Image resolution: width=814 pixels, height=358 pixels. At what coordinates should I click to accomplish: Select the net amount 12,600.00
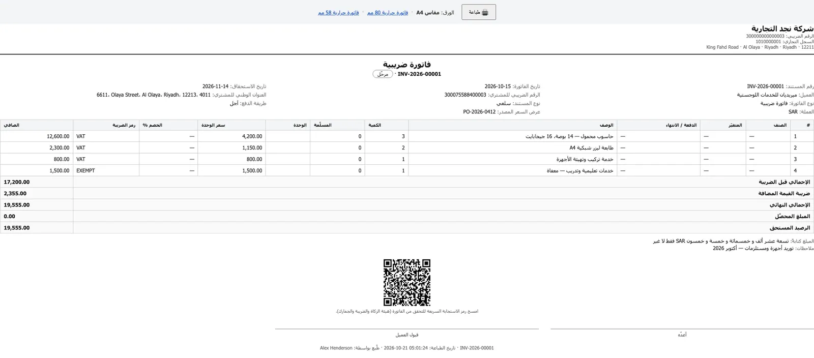(x=58, y=136)
